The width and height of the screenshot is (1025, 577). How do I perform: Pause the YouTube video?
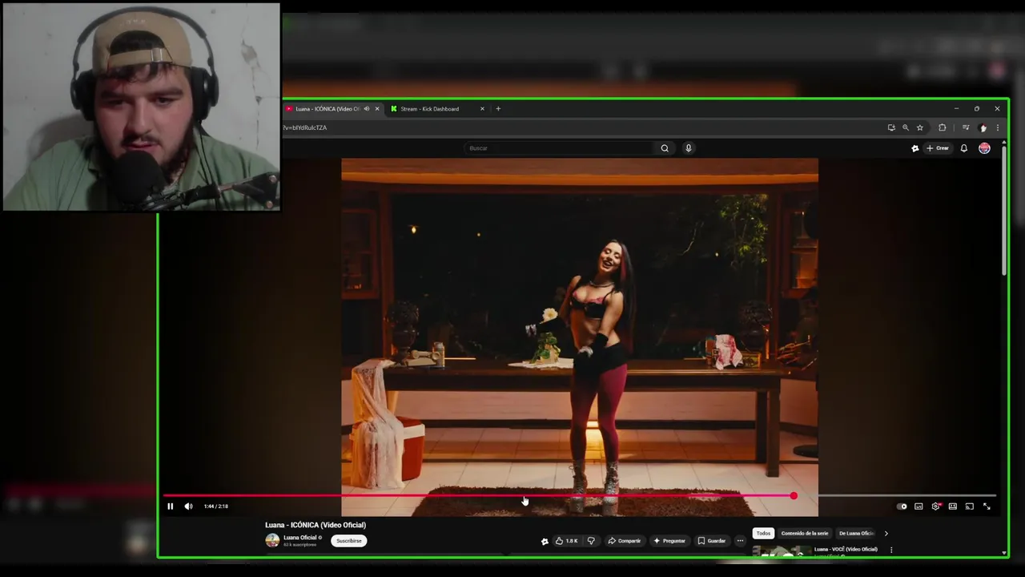[170, 506]
